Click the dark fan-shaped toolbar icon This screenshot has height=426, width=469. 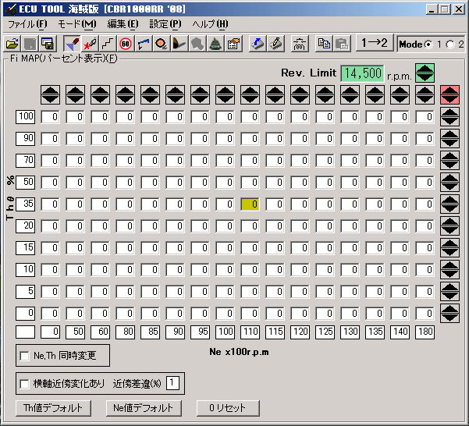(179, 44)
